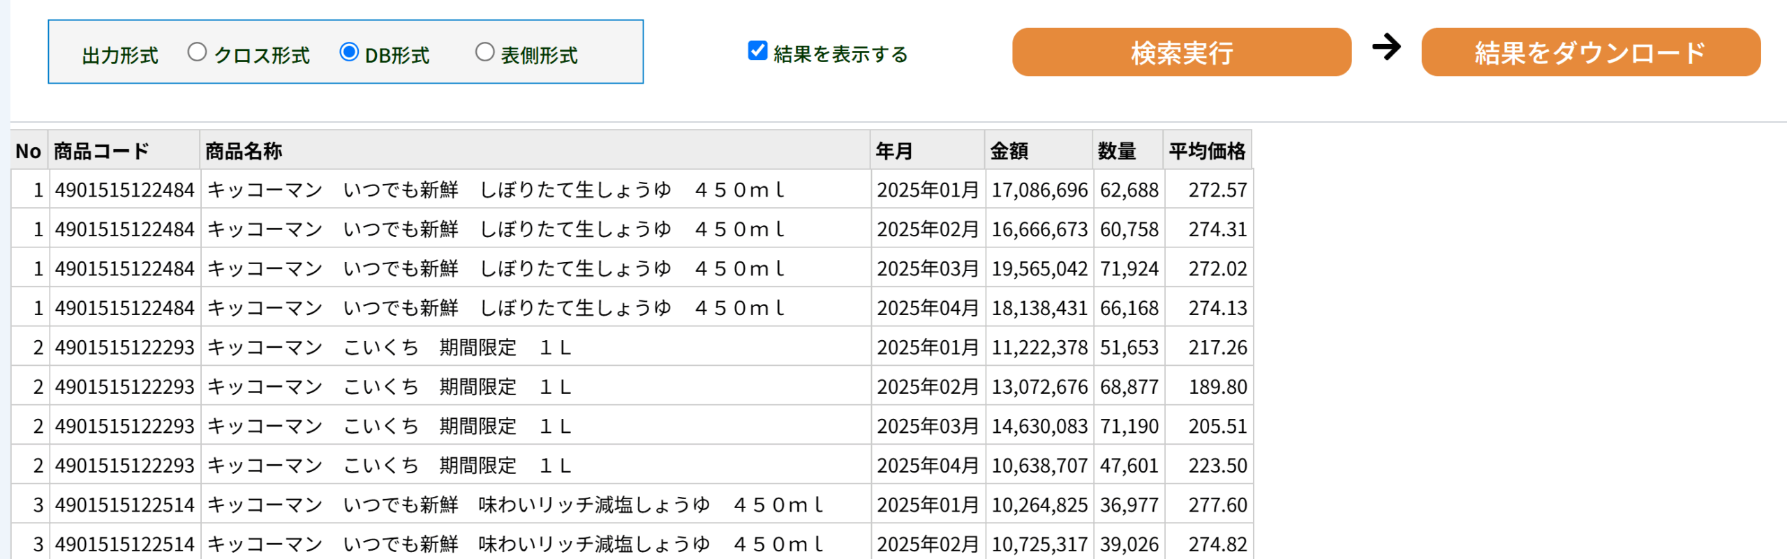Screen dimensions: 1787x559
Task: Click average price 189.80
Action: 1209,387
